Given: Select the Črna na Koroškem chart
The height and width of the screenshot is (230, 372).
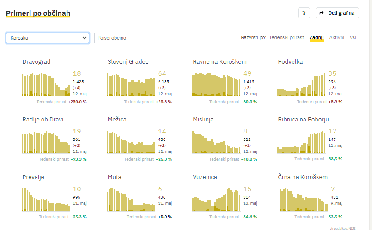Looking at the screenshot, I should [301, 200].
